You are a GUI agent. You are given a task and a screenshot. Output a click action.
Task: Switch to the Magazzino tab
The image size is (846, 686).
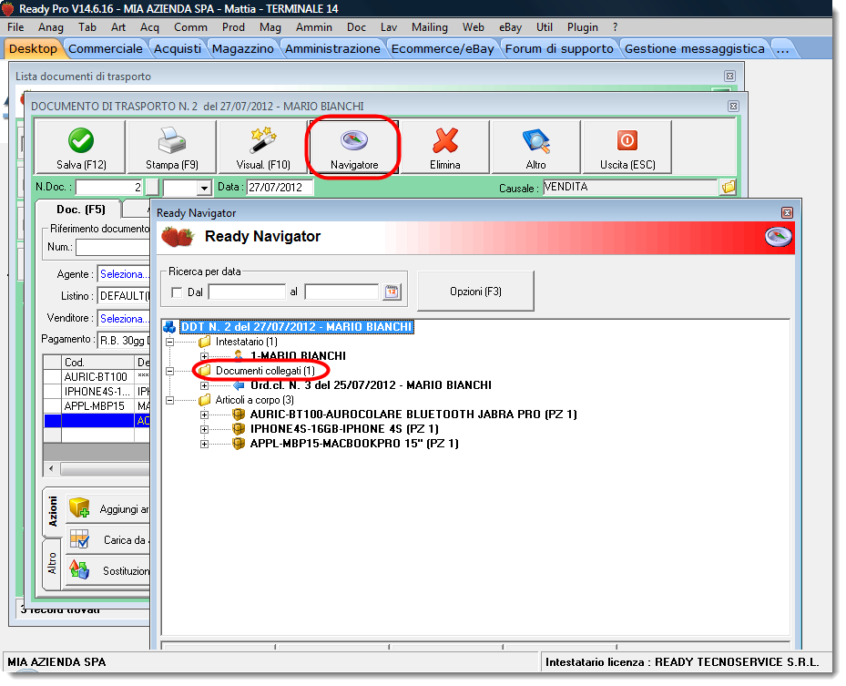pos(243,48)
